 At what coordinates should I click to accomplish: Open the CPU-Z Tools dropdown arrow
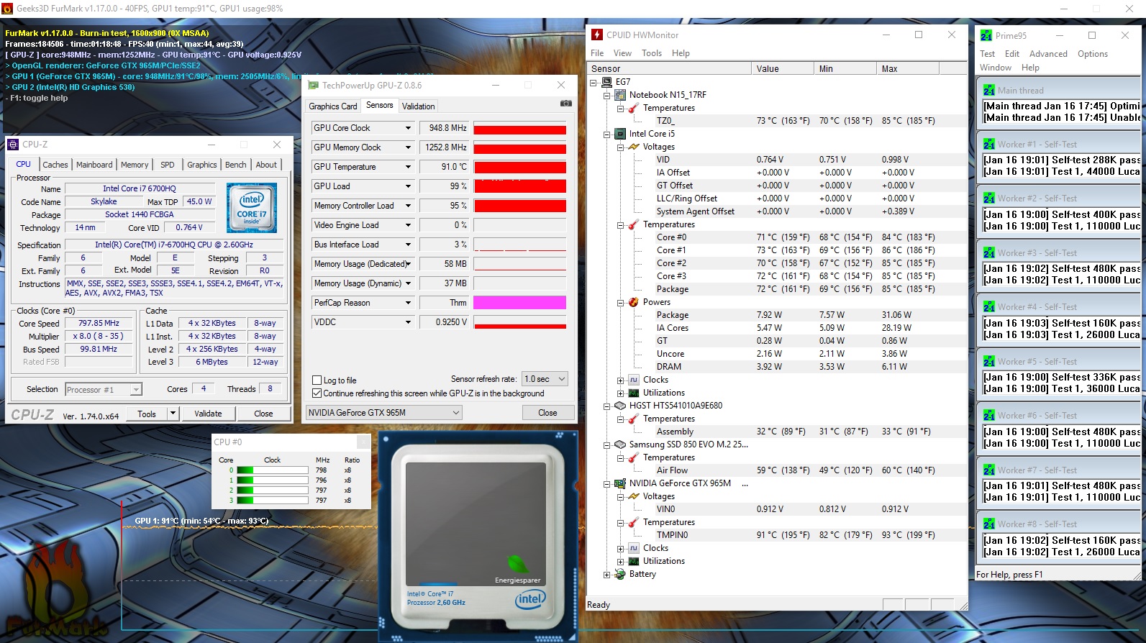[173, 414]
